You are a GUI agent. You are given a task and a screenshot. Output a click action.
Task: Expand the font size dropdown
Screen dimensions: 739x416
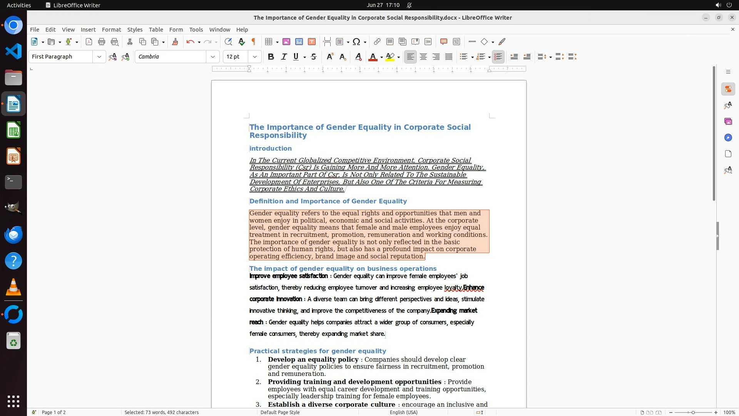point(254,57)
